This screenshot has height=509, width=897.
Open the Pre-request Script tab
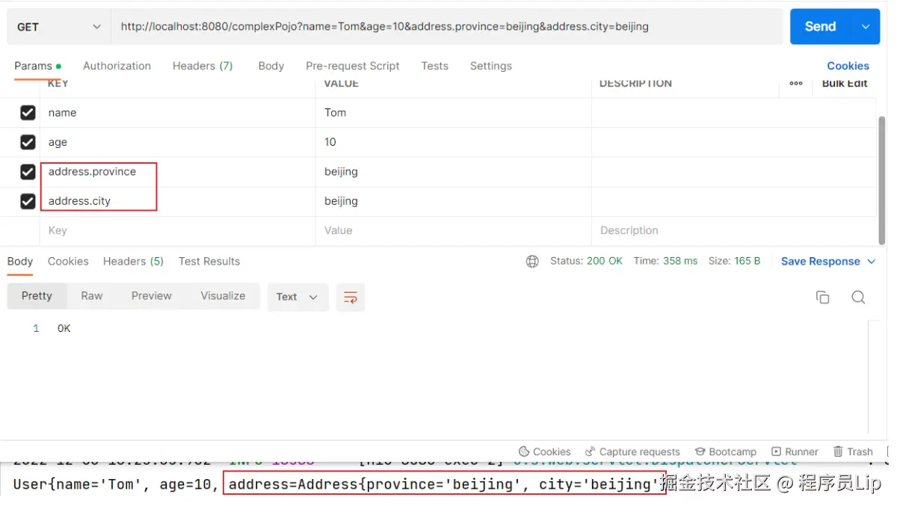coord(353,66)
